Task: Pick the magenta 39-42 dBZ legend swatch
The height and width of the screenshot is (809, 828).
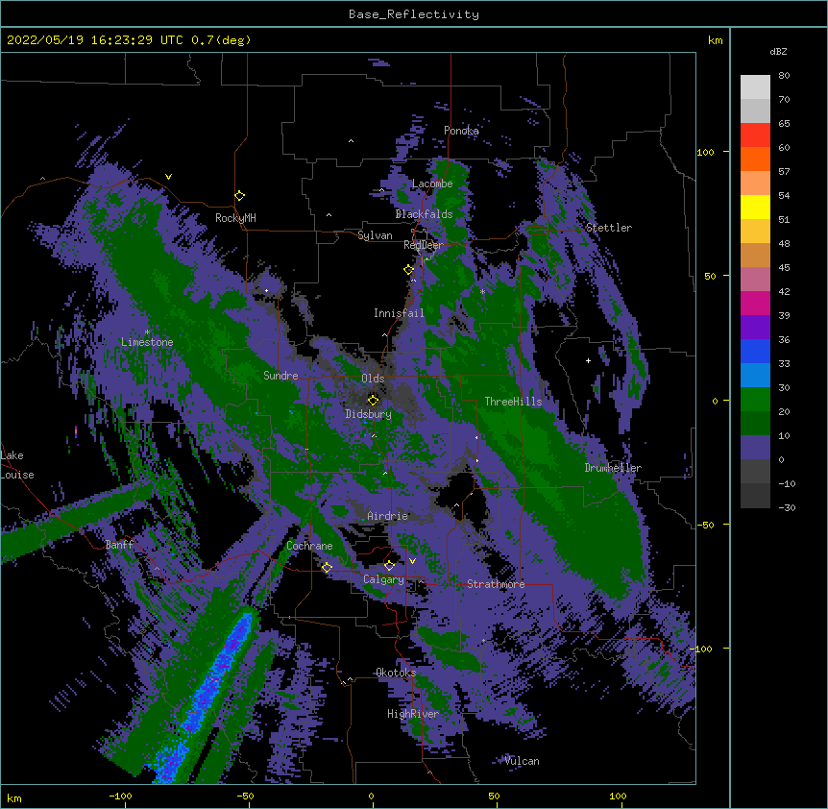Action: pos(755,303)
